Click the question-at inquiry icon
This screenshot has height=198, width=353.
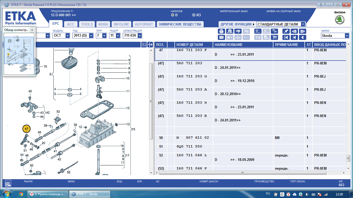[x=246, y=31]
